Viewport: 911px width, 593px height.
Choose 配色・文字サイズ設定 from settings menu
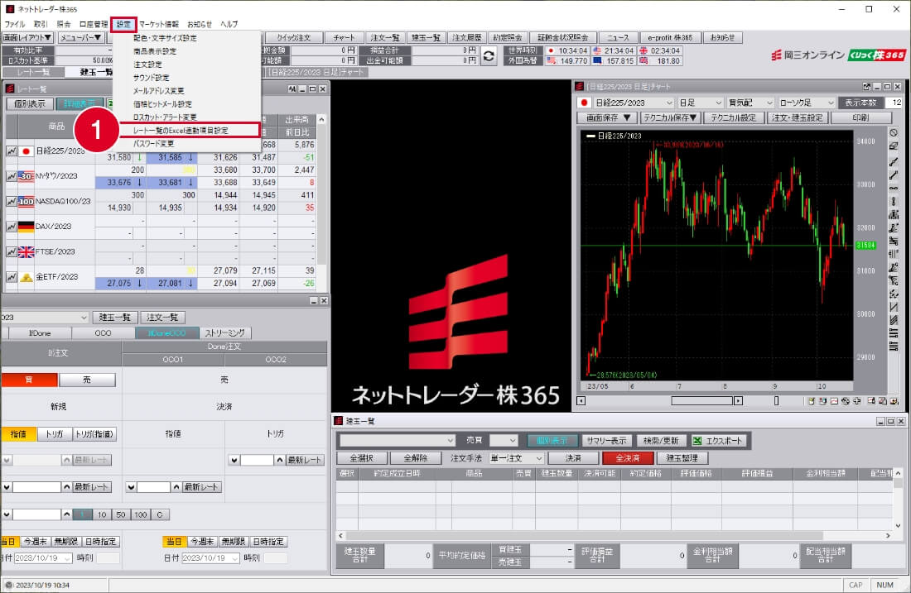point(165,38)
